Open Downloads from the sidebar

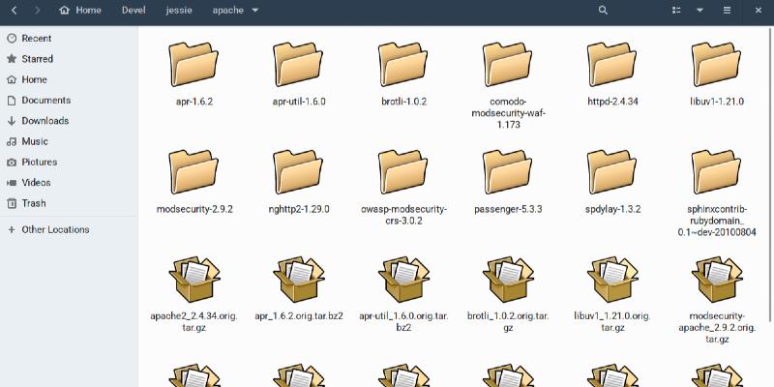click(x=45, y=121)
